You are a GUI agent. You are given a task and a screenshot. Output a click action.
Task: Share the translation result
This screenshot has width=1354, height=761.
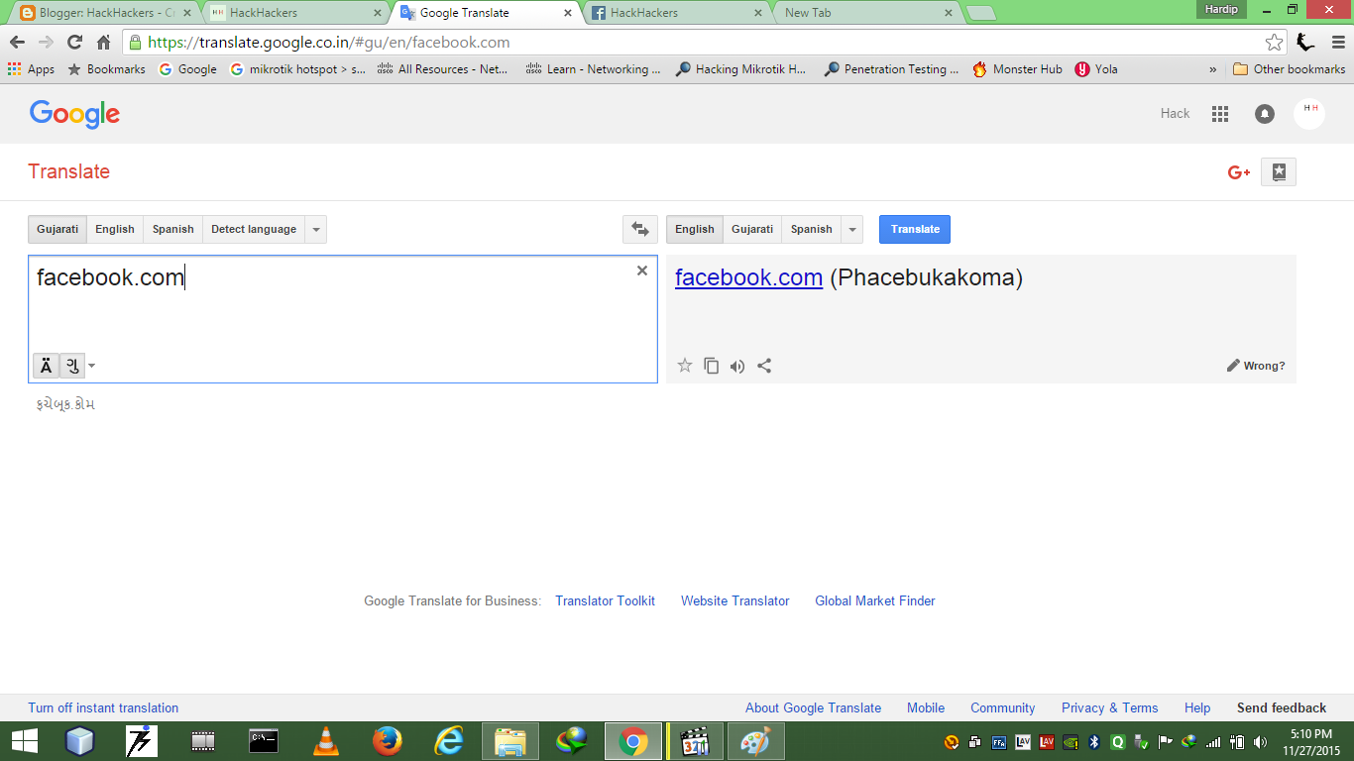pyautogui.click(x=764, y=366)
